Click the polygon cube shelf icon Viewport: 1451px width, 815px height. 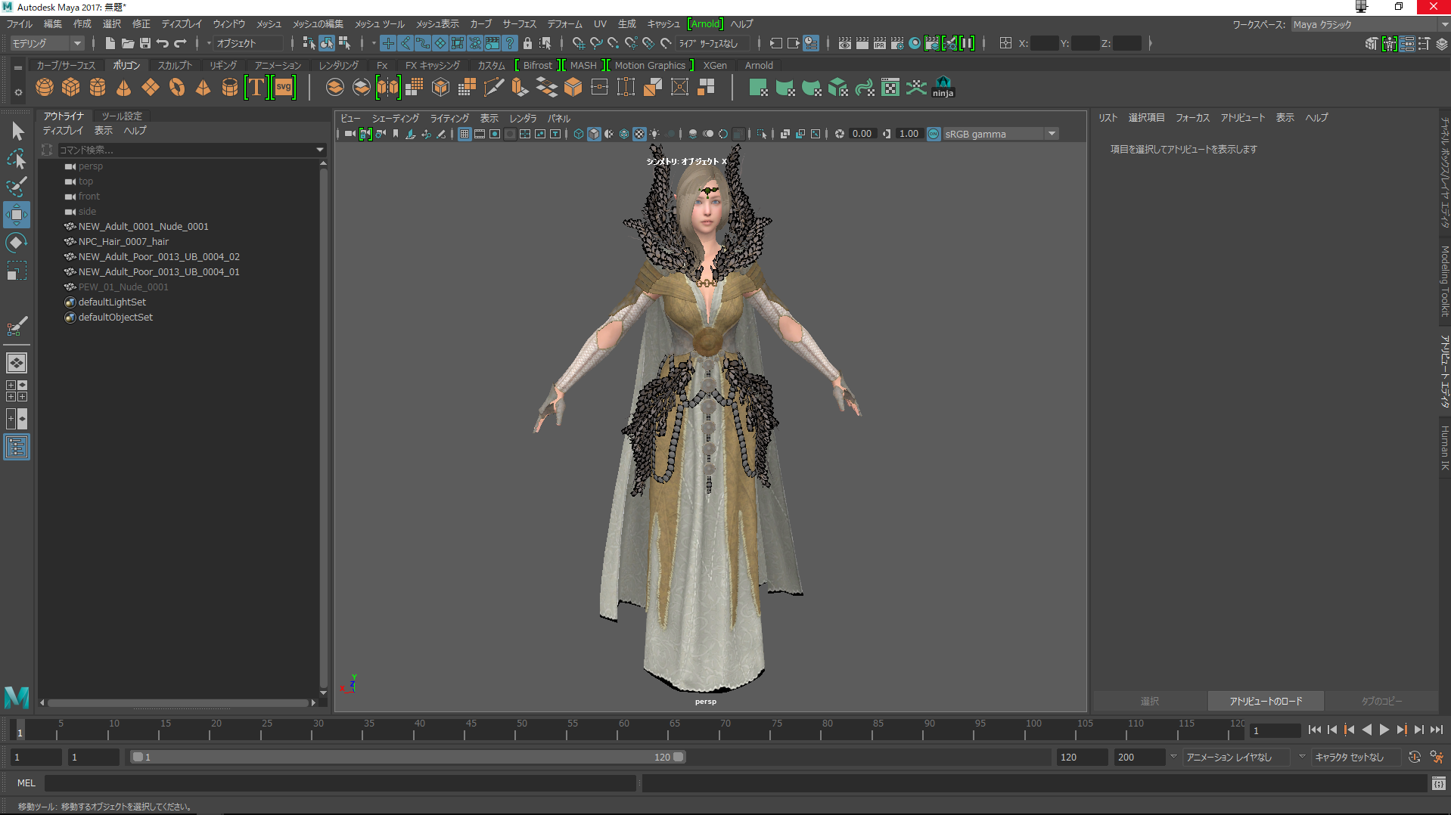pyautogui.click(x=71, y=88)
